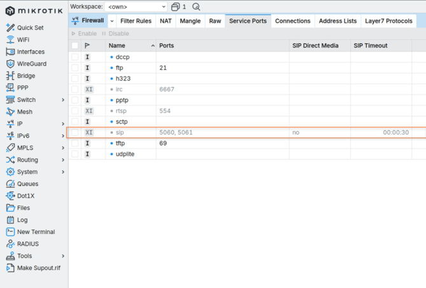Open the Address Lists tab
The image size is (426, 288).
(x=338, y=21)
